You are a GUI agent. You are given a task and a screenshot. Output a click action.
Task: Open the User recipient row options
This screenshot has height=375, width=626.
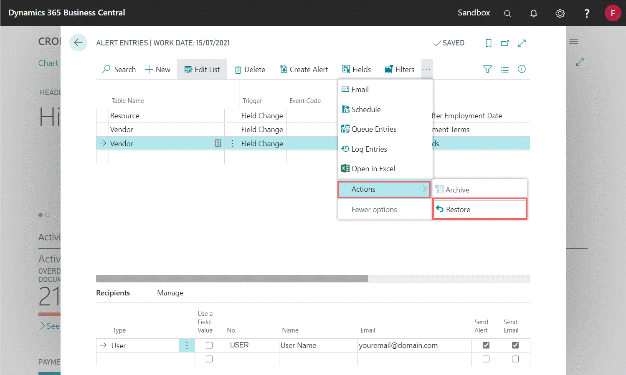(187, 345)
